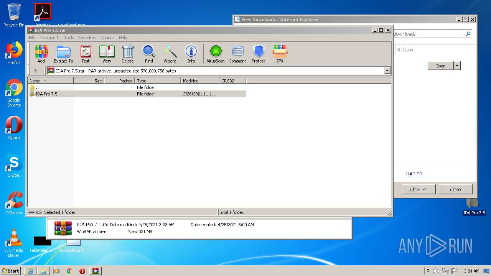The height and width of the screenshot is (276, 491).
Task: Open CCleaner desktop shortcut
Action: [x=14, y=203]
